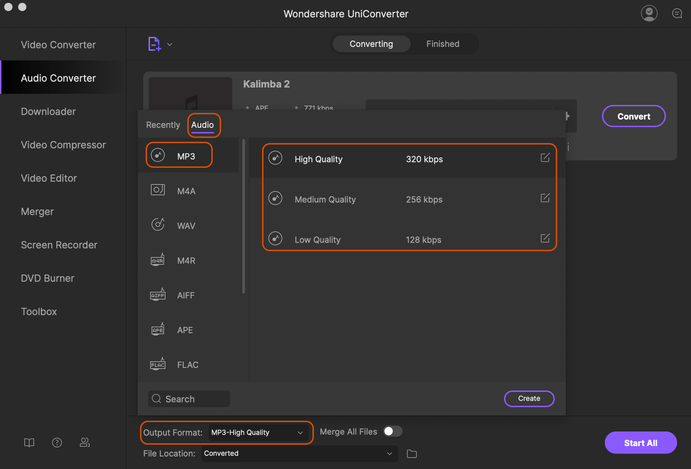691x469 pixels.
Task: Select APE format icon
Action: coord(158,329)
